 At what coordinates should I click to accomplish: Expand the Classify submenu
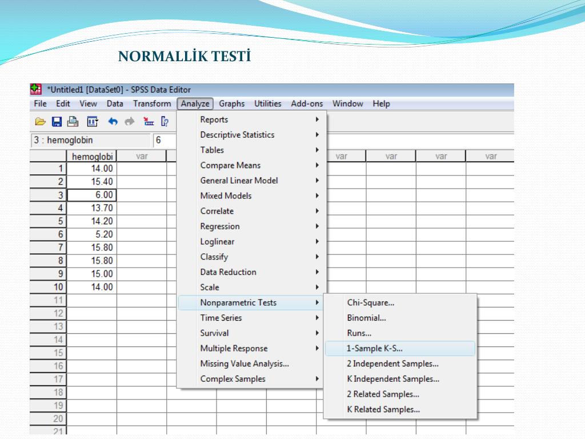251,257
